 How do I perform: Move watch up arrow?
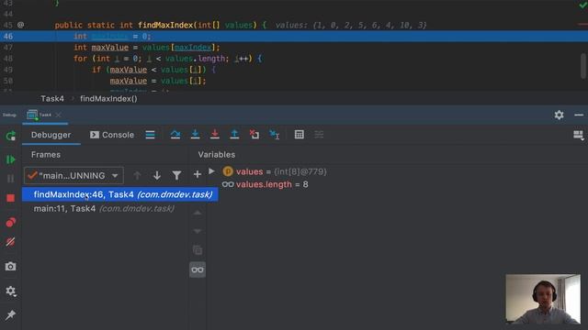tap(198, 214)
